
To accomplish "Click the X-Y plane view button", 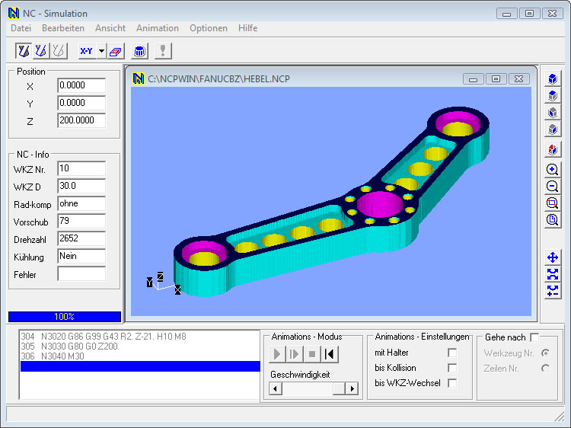I will [87, 51].
